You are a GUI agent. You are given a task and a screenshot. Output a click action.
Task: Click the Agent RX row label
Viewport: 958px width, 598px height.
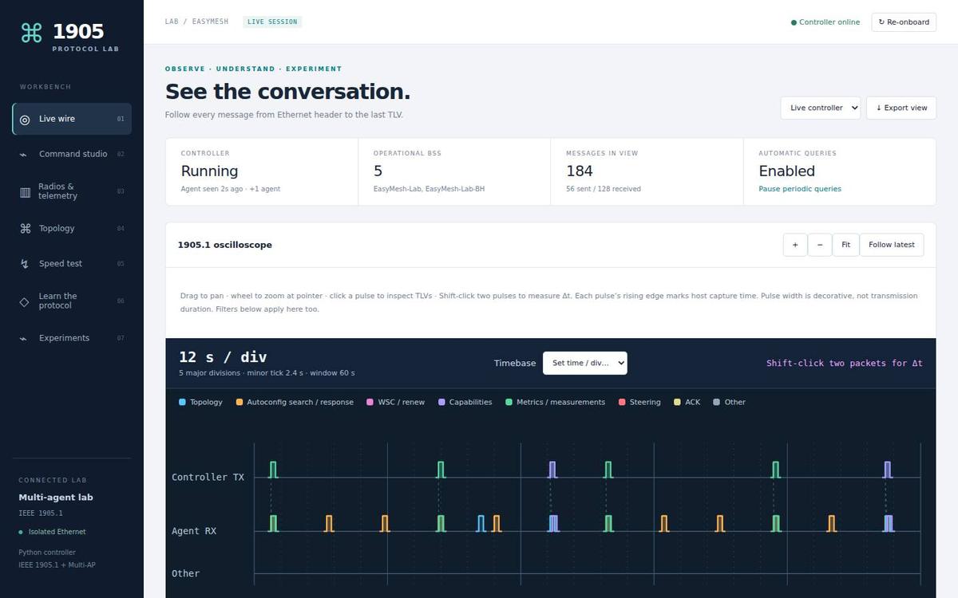[x=194, y=531]
